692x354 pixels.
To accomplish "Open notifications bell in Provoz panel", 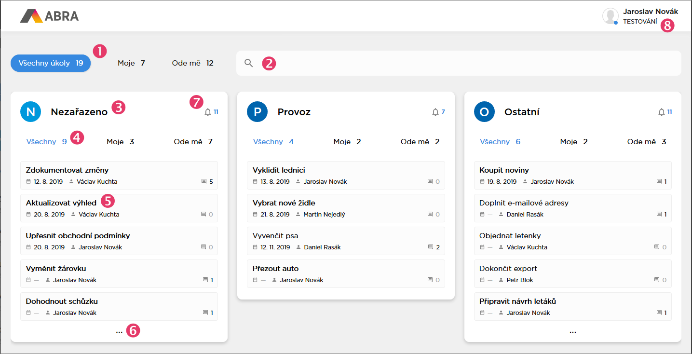I will click(x=435, y=112).
